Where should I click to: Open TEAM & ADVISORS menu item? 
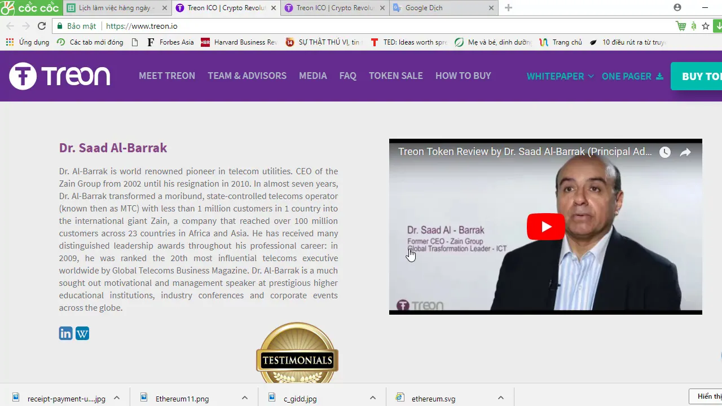point(247,76)
